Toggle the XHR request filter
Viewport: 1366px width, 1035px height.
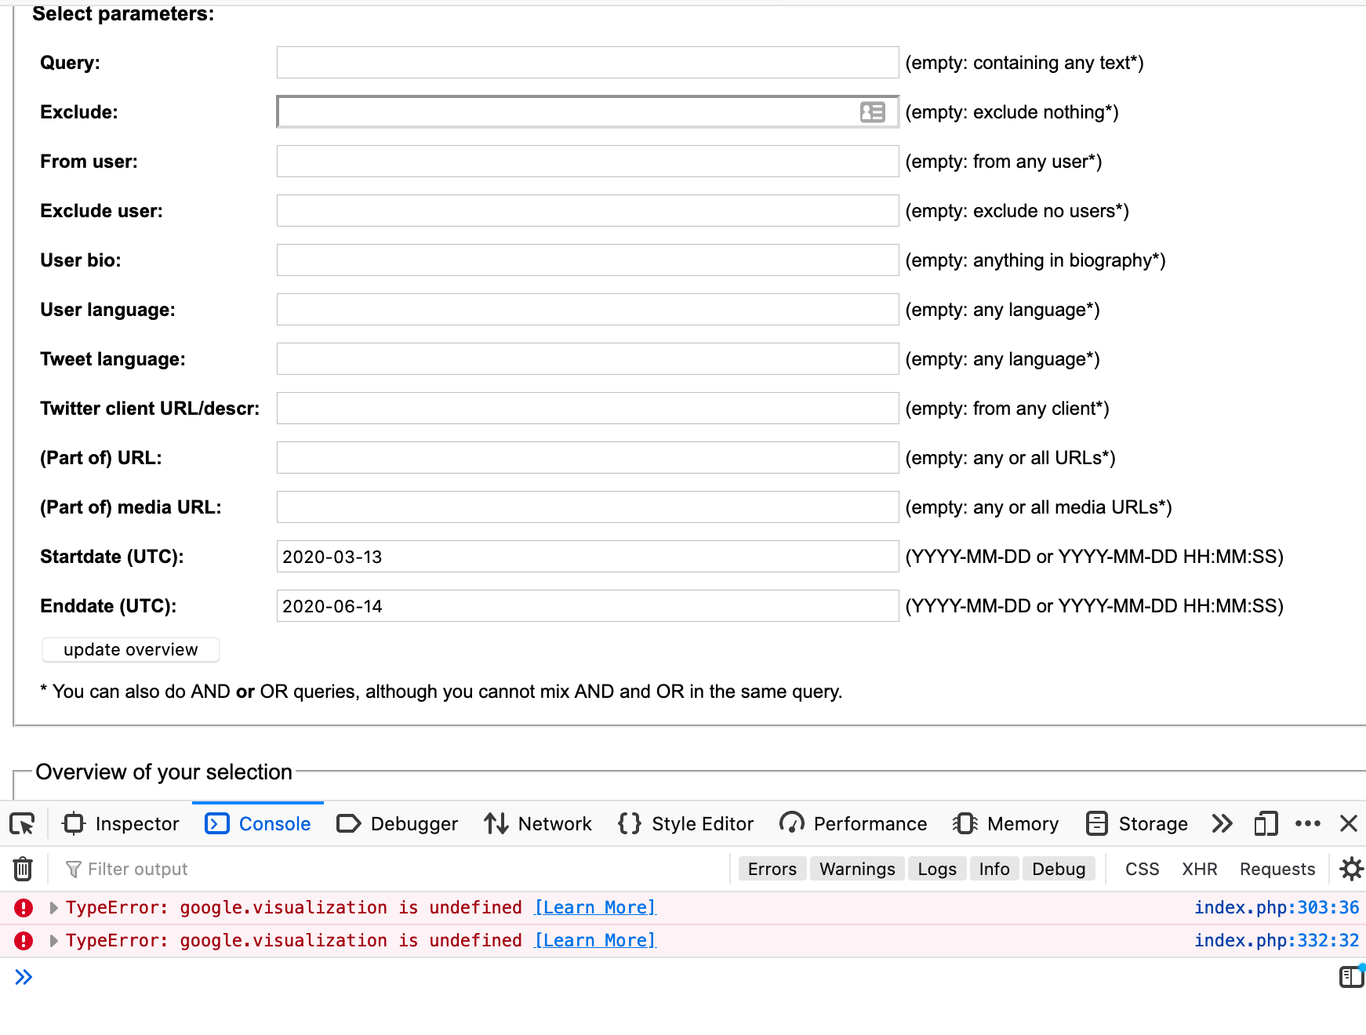[x=1200, y=869]
